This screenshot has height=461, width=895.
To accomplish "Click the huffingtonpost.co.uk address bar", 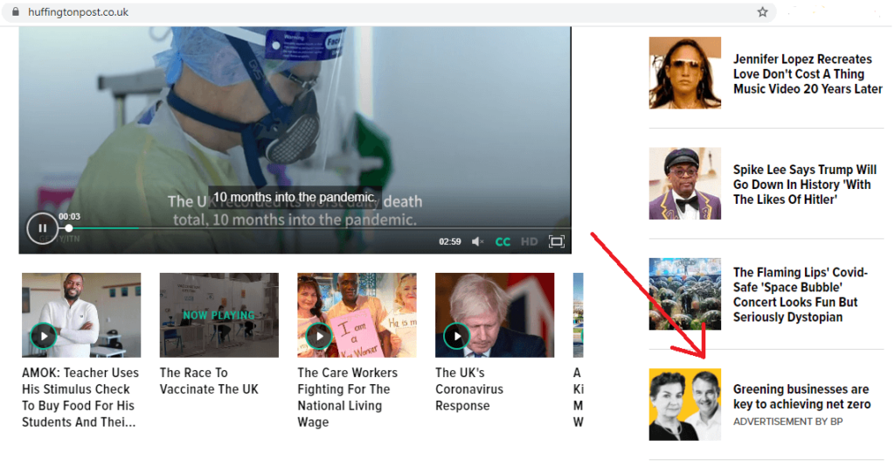I will point(350,12).
